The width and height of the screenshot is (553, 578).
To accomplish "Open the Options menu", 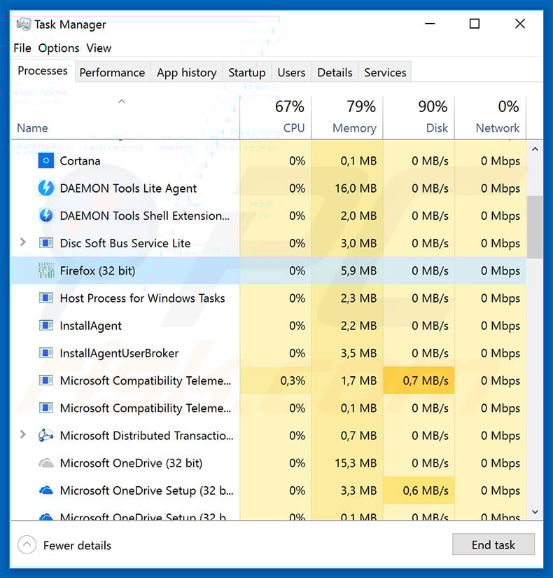I will [x=59, y=48].
